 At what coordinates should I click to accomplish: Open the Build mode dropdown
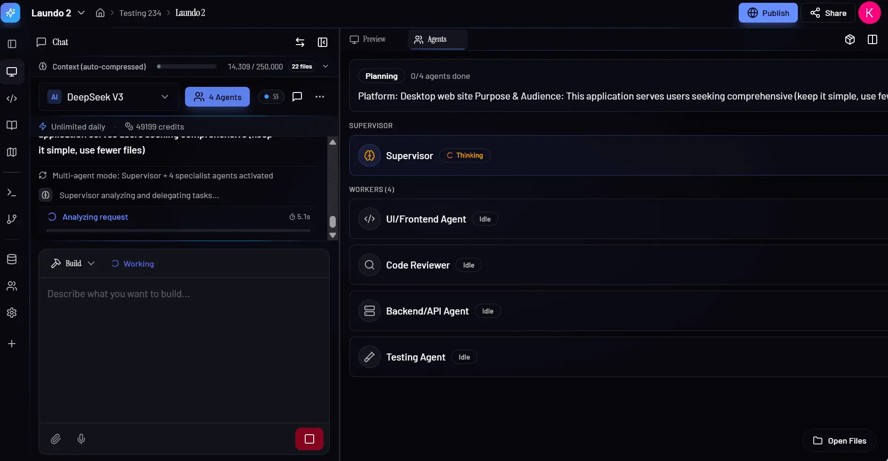[73, 263]
